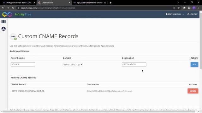
Task: Open Chrome three-dot menu
Action: coord(199,8)
